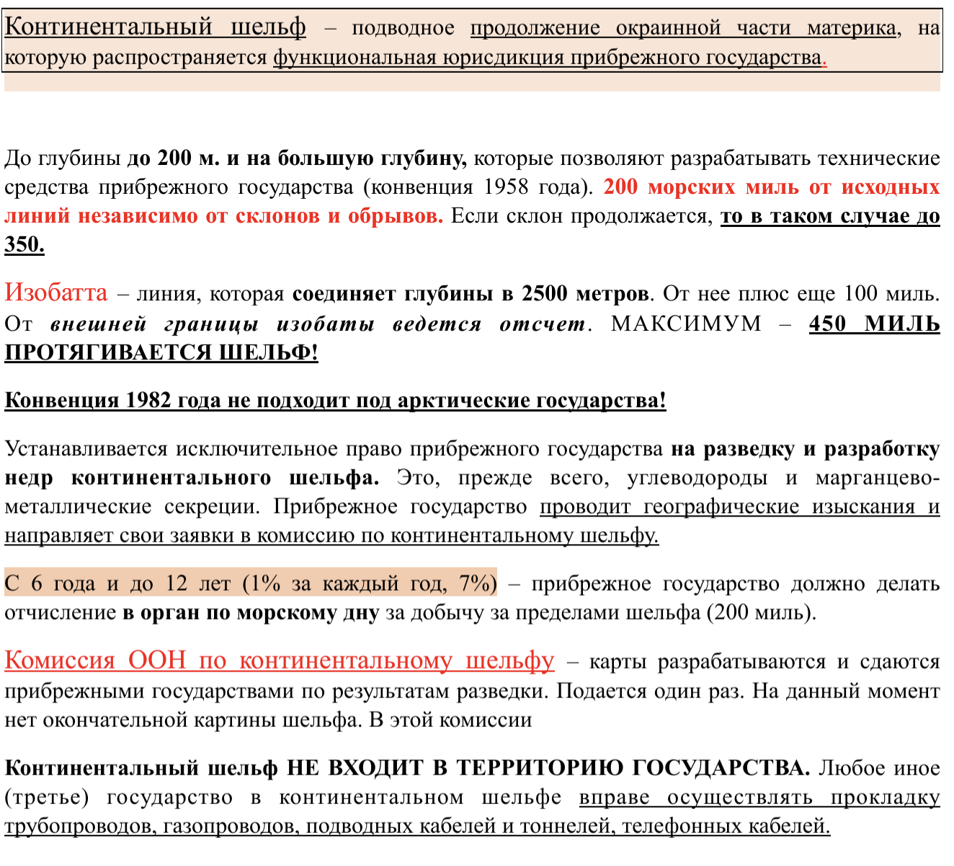This screenshot has width=954, height=866.
Task: Click underlined 'функциональная юрисдикция прибрежного государства'
Action: (x=547, y=57)
